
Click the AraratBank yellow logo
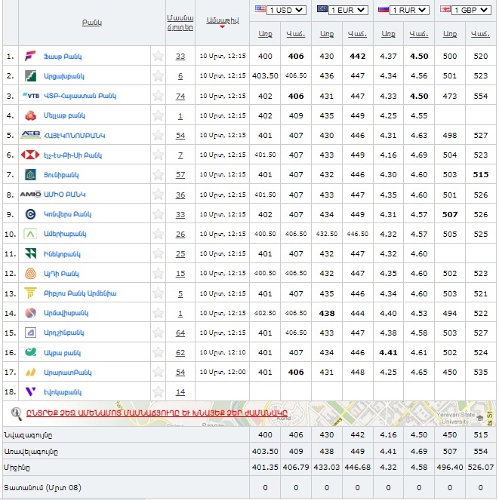30,373
